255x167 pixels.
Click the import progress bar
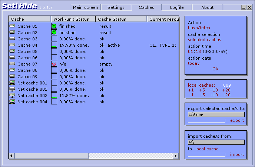(x=206, y=155)
